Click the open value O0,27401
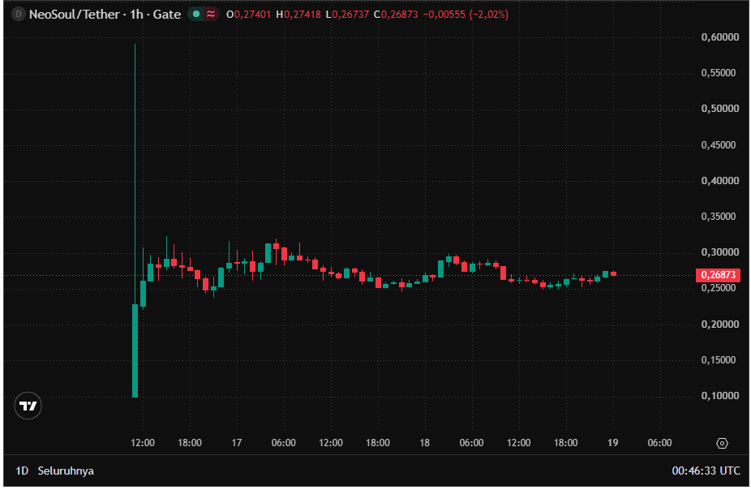The image size is (751, 490). [x=249, y=15]
